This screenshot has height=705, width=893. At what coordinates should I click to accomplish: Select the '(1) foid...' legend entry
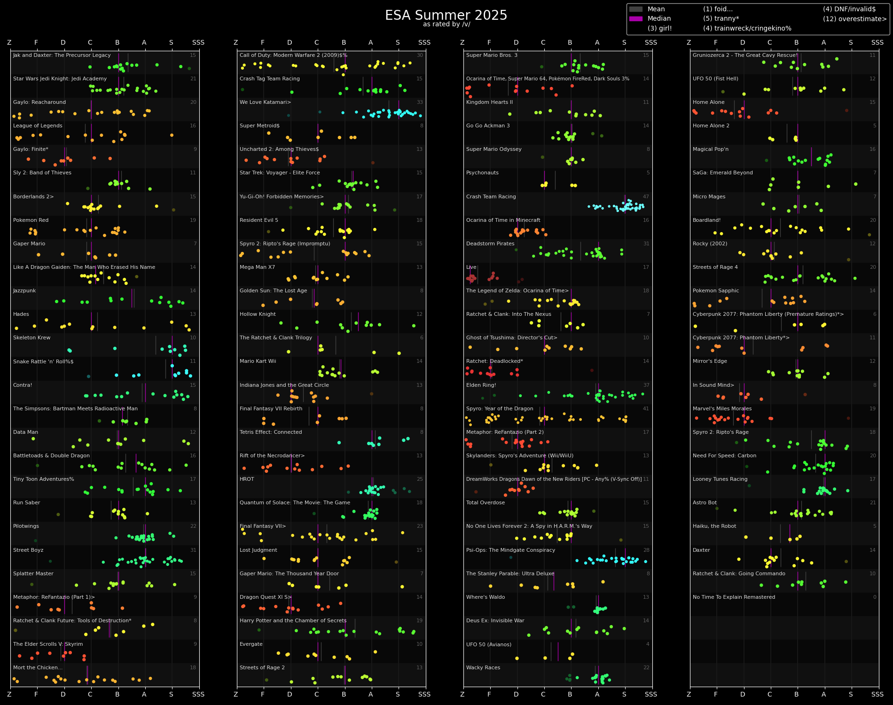coord(718,9)
